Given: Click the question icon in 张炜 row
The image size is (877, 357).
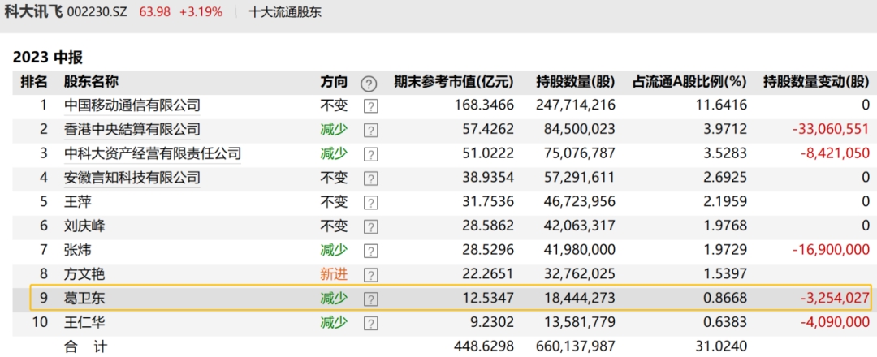Looking at the screenshot, I should pyautogui.click(x=370, y=251).
